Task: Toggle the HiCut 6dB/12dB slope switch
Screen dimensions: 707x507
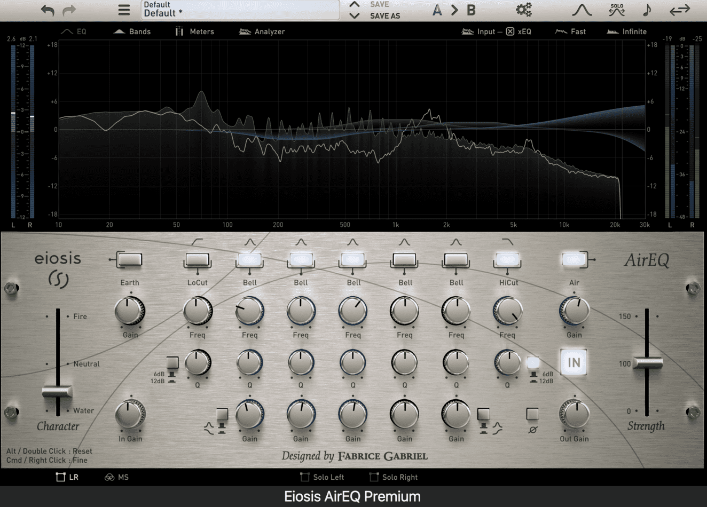Action: (x=533, y=362)
